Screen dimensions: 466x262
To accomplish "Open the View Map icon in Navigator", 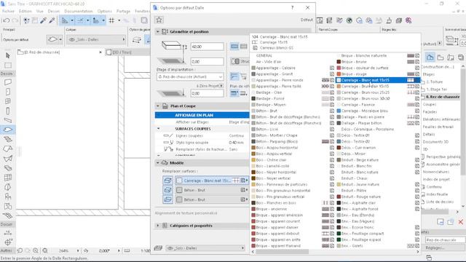I will point(440,57).
